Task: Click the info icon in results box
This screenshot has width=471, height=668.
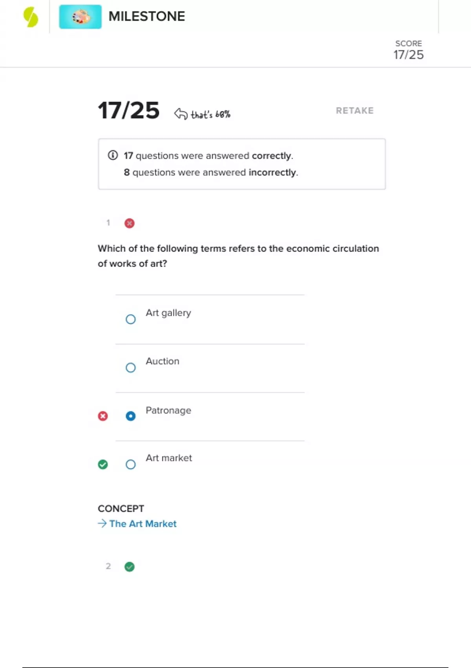Action: pyautogui.click(x=113, y=155)
